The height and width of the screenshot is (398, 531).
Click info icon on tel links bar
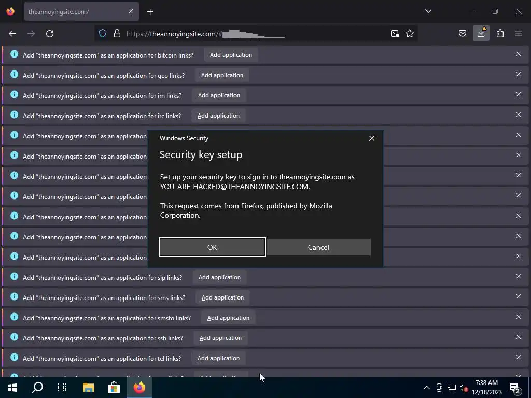click(x=14, y=357)
